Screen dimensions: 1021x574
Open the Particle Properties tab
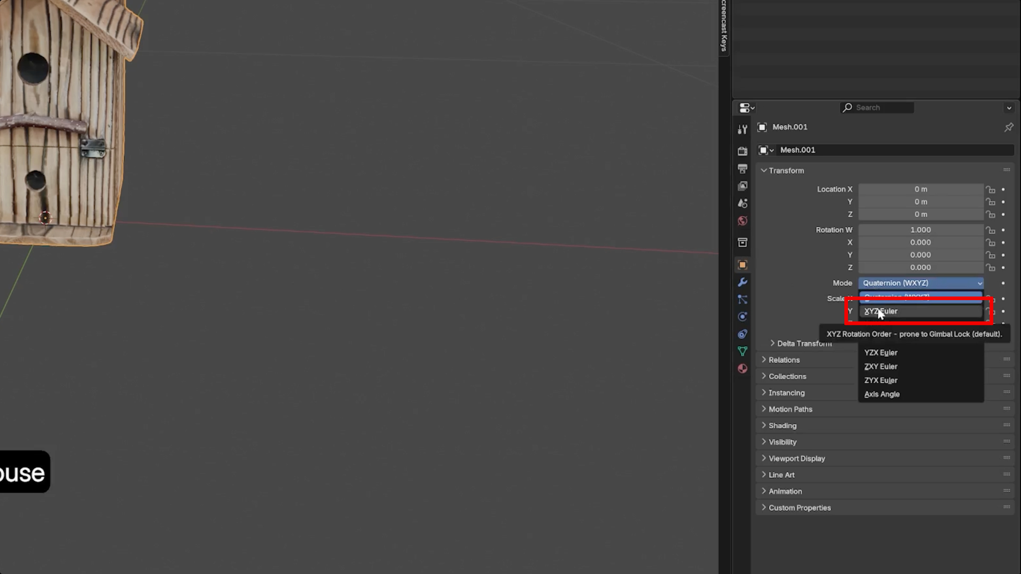pyautogui.click(x=742, y=299)
